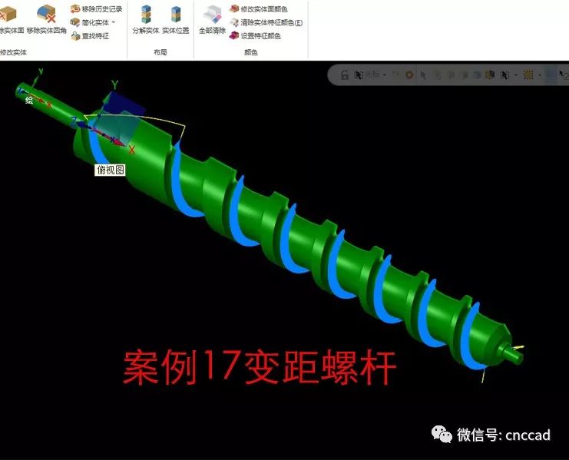Choose 清除实体特征颜色(E) command
569x460 pixels.
point(266,22)
